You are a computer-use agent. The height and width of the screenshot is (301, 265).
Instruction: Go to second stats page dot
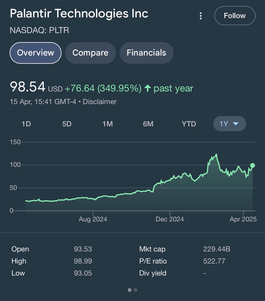(136, 290)
